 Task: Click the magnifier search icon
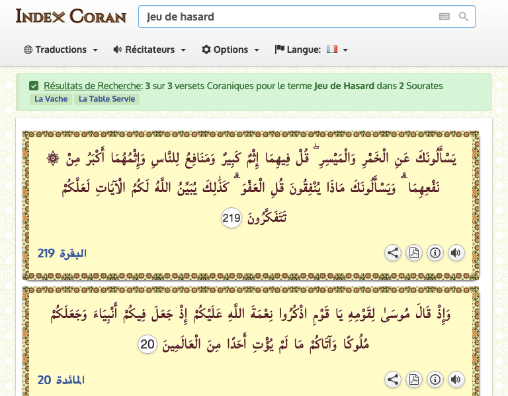pyautogui.click(x=463, y=16)
